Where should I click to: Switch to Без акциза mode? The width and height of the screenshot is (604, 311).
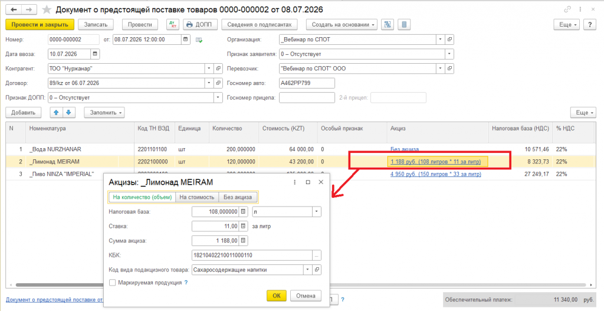pos(238,197)
